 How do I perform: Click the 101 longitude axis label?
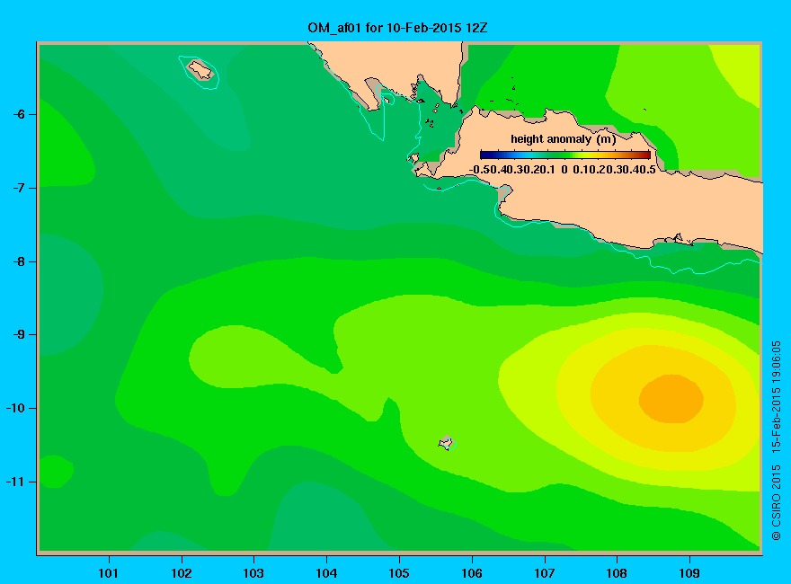click(109, 573)
